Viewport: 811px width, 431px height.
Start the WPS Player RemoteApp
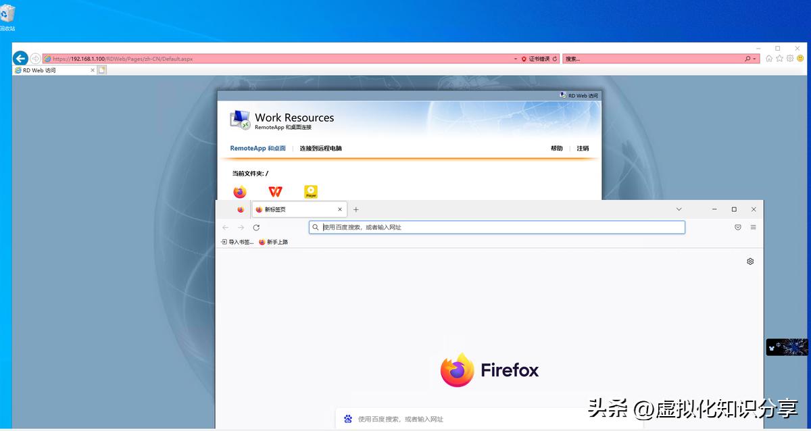tap(311, 191)
